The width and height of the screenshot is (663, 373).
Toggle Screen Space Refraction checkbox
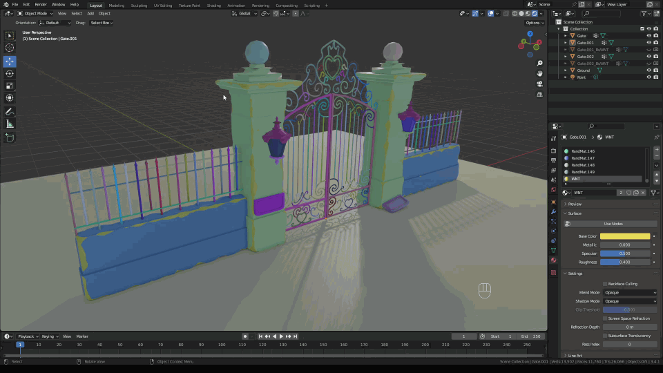605,318
